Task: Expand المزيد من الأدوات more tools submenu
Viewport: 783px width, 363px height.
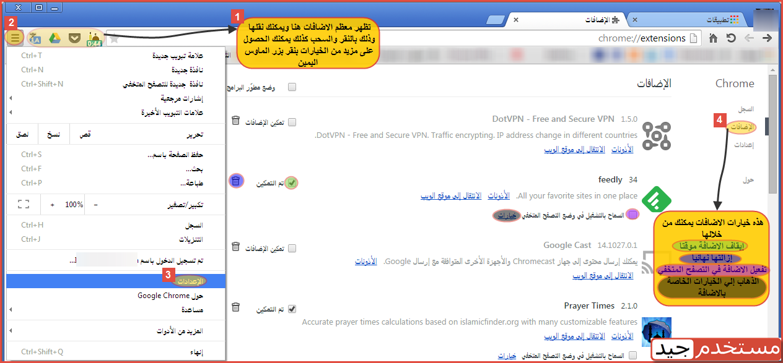Action: coord(116,331)
